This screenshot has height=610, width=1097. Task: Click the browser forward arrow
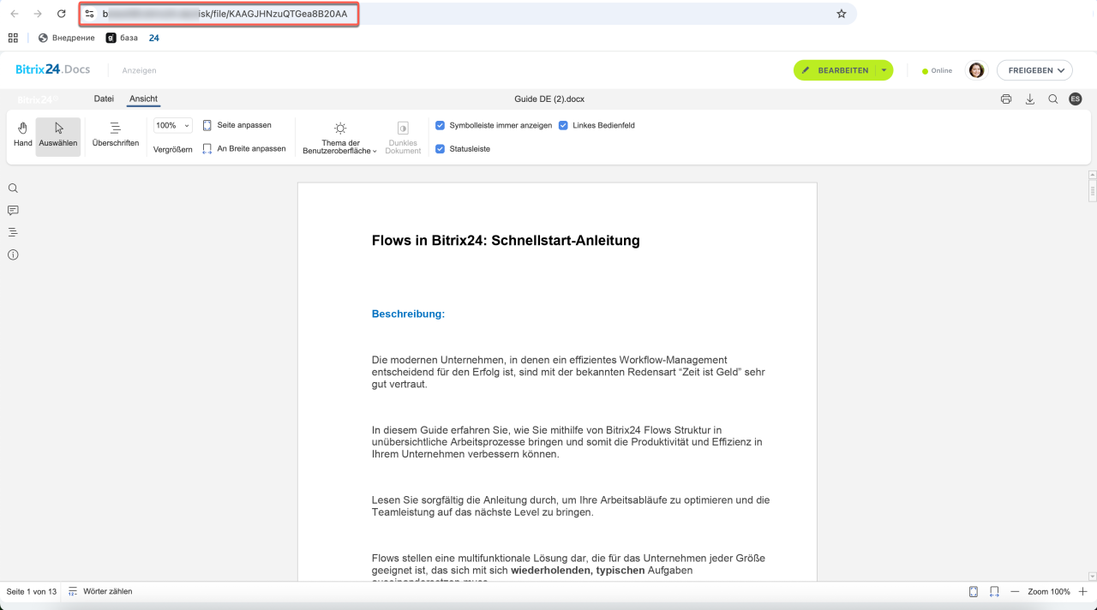(x=38, y=14)
